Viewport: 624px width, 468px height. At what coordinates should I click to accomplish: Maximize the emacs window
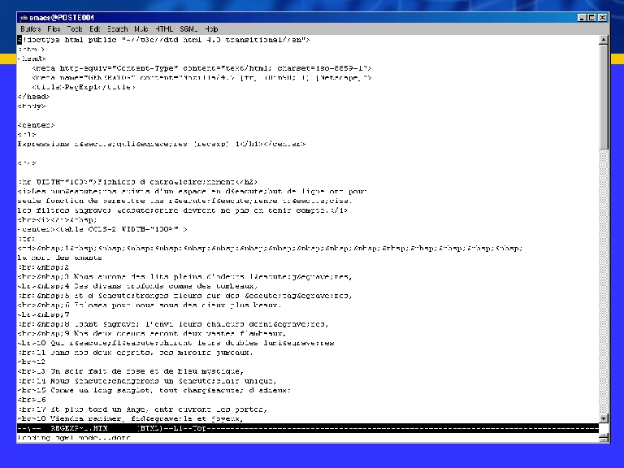[x=592, y=17]
